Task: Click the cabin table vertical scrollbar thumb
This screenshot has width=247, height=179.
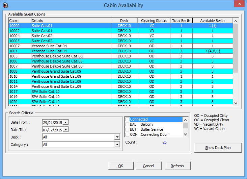Action: click(236, 48)
